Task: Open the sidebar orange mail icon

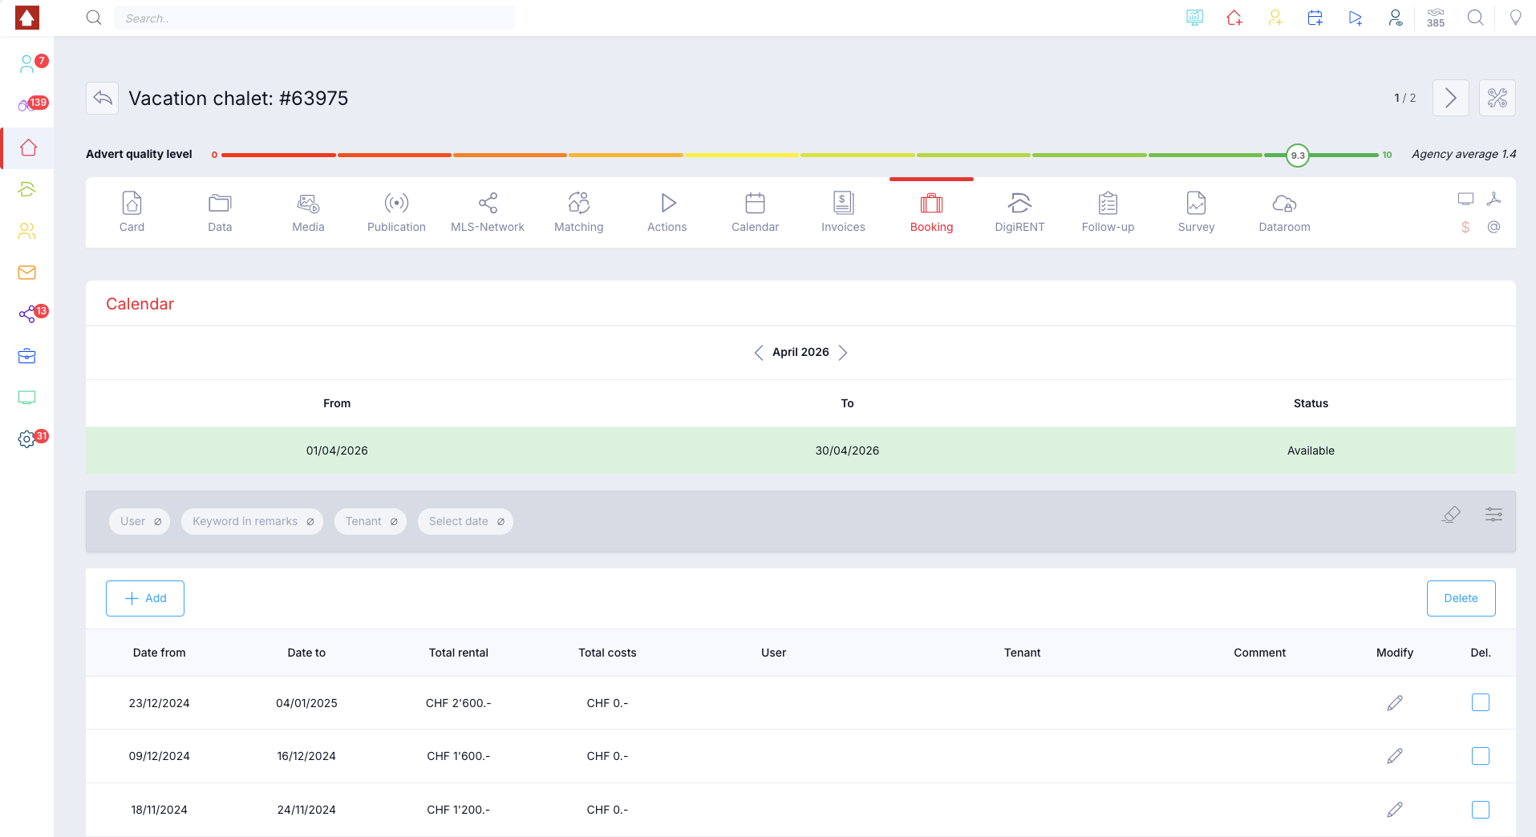Action: point(27,273)
